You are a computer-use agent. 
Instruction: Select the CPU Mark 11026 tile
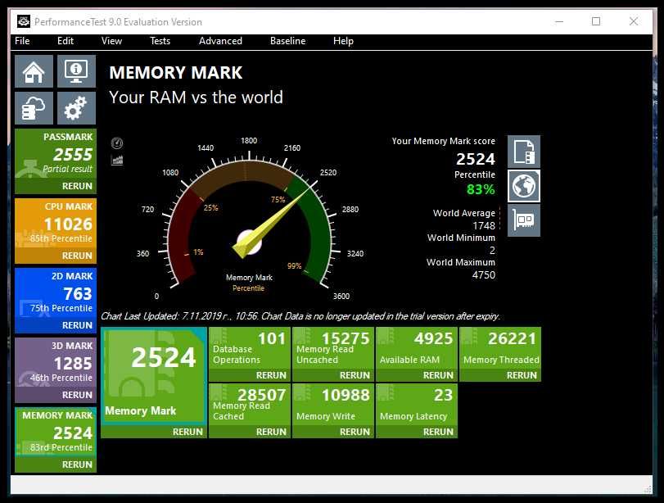click(x=56, y=224)
